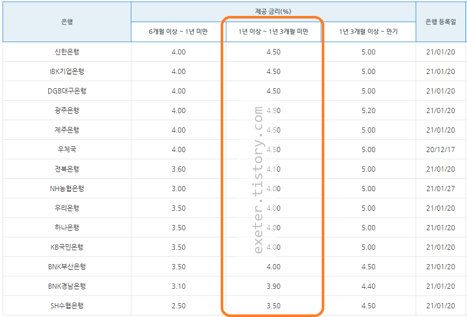Click the 제공 금리(%) header cell
Screen dimensions: 467x317
coord(273,11)
